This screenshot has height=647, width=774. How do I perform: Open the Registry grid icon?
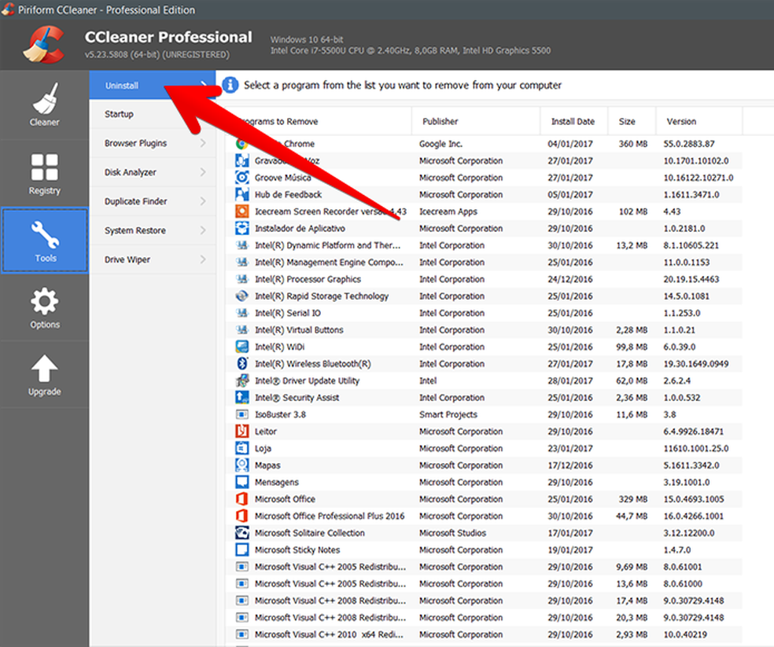(45, 168)
